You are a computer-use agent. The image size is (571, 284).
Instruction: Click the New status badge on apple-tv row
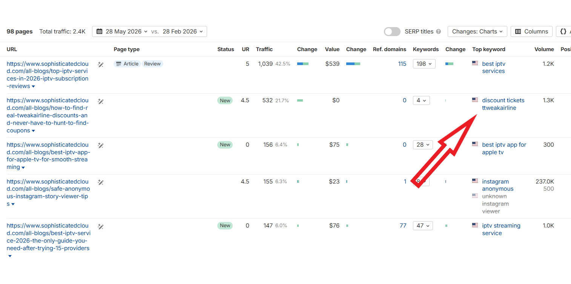point(225,145)
